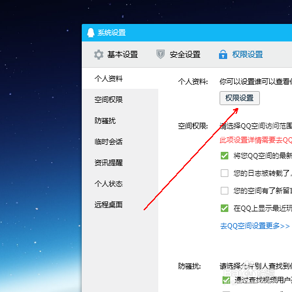Screen dimensions: 292x292
Task: Toggle the 在QQ上显示最近玩 checkbox
Action: point(224,208)
